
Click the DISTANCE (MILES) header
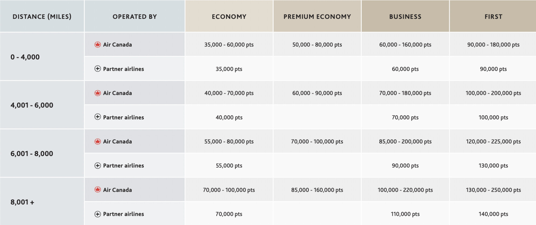pyautogui.click(x=42, y=16)
